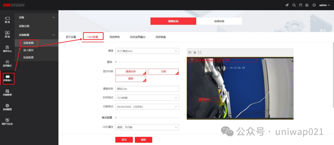Image resolution: width=334 pixels, height=145 pixels.
Task: Toggle the 星期 display content option
Action: (x=131, y=79)
